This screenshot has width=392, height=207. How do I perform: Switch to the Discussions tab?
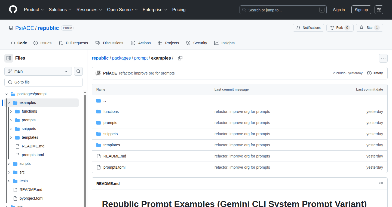[109, 43]
